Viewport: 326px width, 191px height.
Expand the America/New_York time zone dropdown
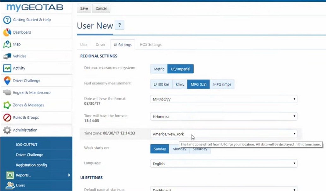(224, 134)
